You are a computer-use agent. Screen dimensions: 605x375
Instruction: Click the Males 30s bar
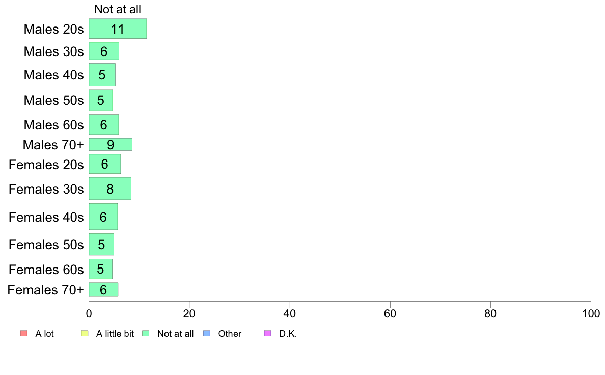pos(104,51)
